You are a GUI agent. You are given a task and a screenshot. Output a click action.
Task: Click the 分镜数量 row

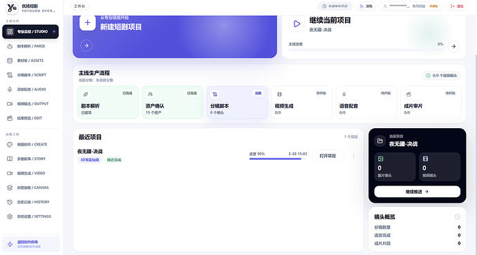pos(417,227)
